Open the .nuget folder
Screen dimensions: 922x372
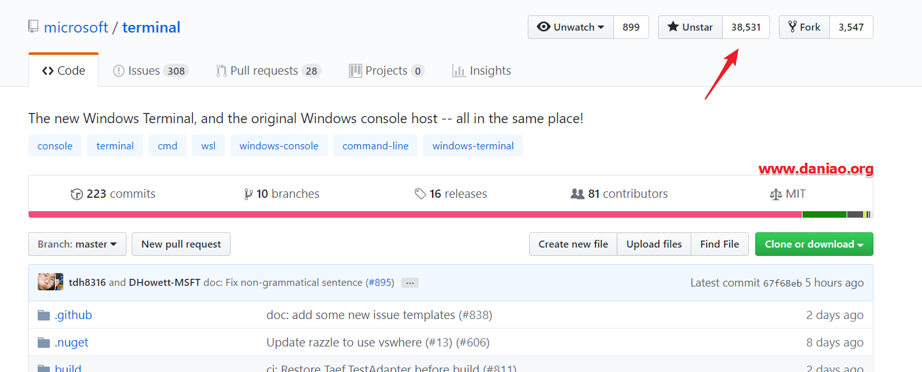coord(72,343)
